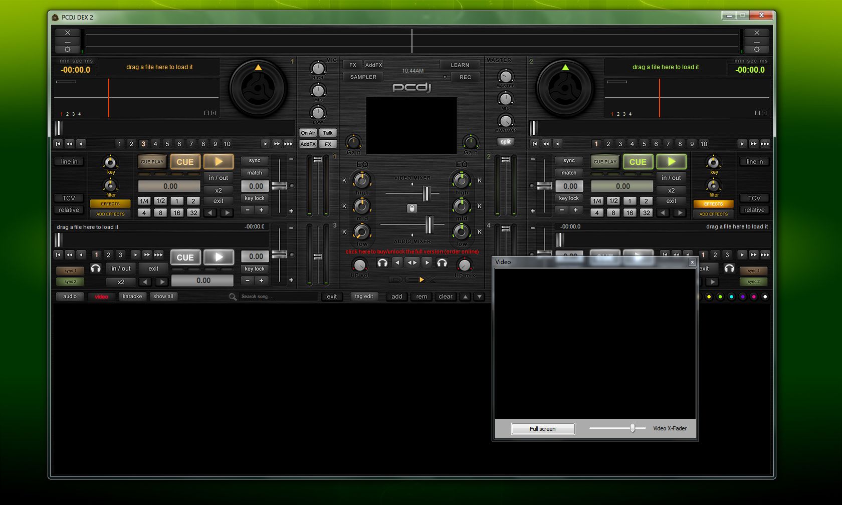
Task: Click the deck 2 filter knob
Action: 713,185
